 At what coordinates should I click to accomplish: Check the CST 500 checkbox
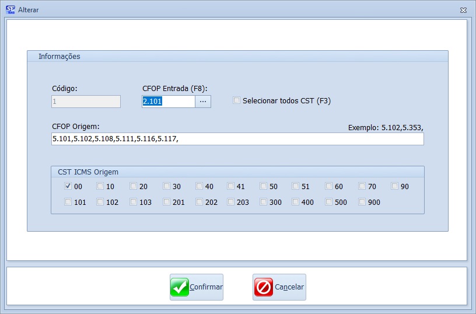point(329,202)
